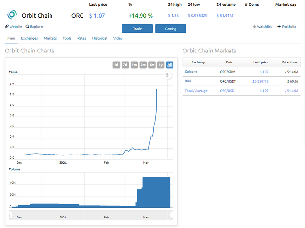Click the $ 60.06 volume cell
Image resolution: width=305 pixels, height=228 pixels.
point(293,81)
